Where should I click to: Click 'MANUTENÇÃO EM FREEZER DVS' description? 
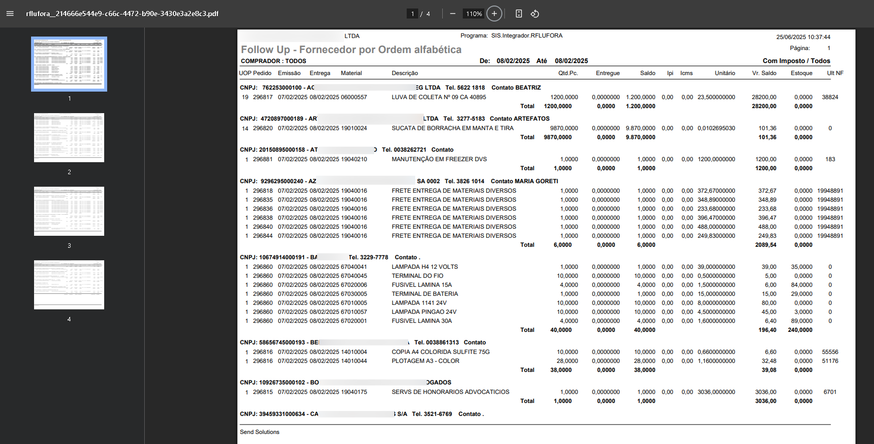pyautogui.click(x=439, y=159)
